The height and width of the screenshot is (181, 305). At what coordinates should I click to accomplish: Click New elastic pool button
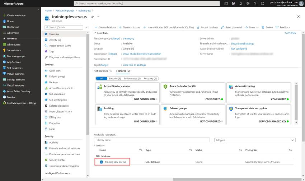(x=130, y=27)
